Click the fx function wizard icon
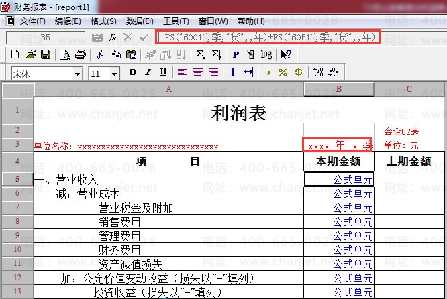 (113, 37)
